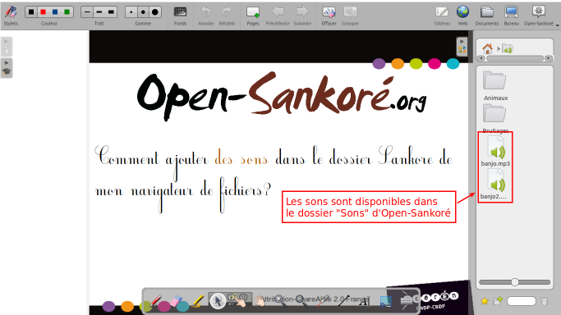Select the eraser tool in bottom palette
The image size is (561, 315).
(176, 301)
